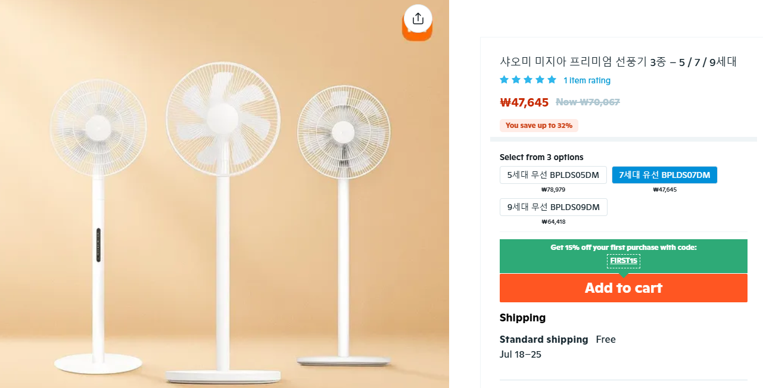Click the ₩78,979 price under the 5세대 option
The height and width of the screenshot is (388, 763).
[x=553, y=190]
